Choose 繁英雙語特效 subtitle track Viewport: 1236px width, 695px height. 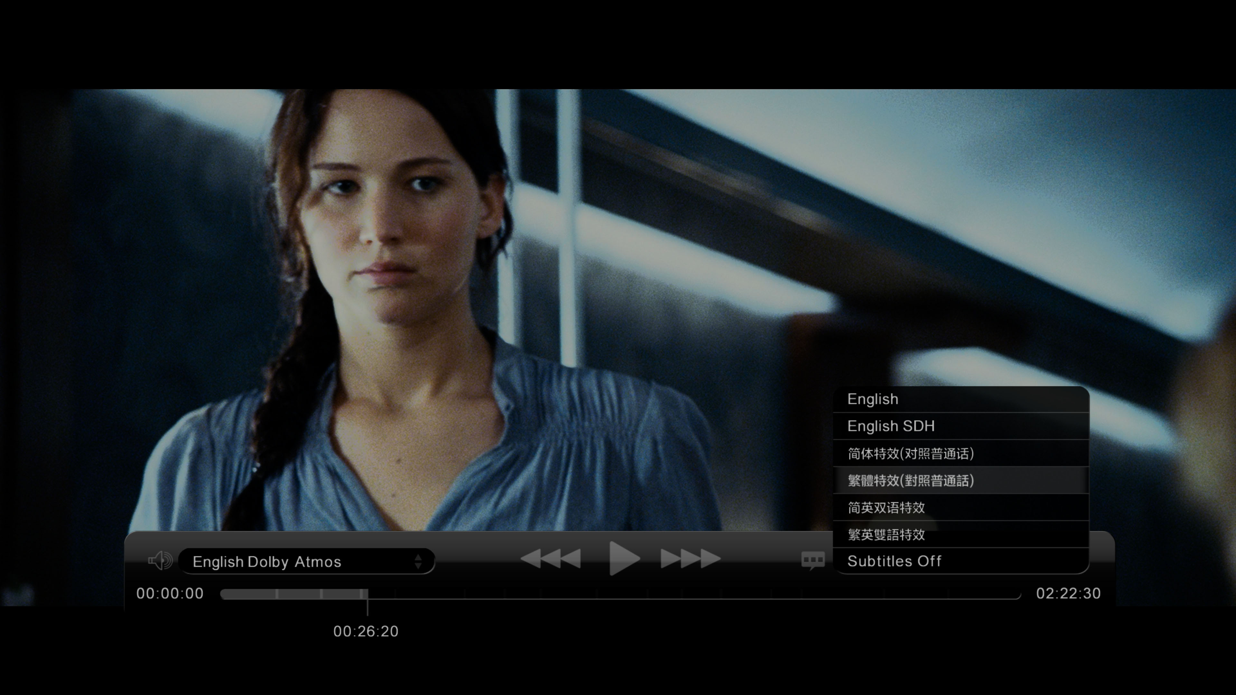point(961,534)
